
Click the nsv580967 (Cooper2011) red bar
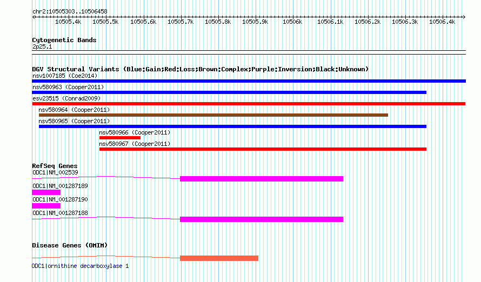tap(263, 149)
